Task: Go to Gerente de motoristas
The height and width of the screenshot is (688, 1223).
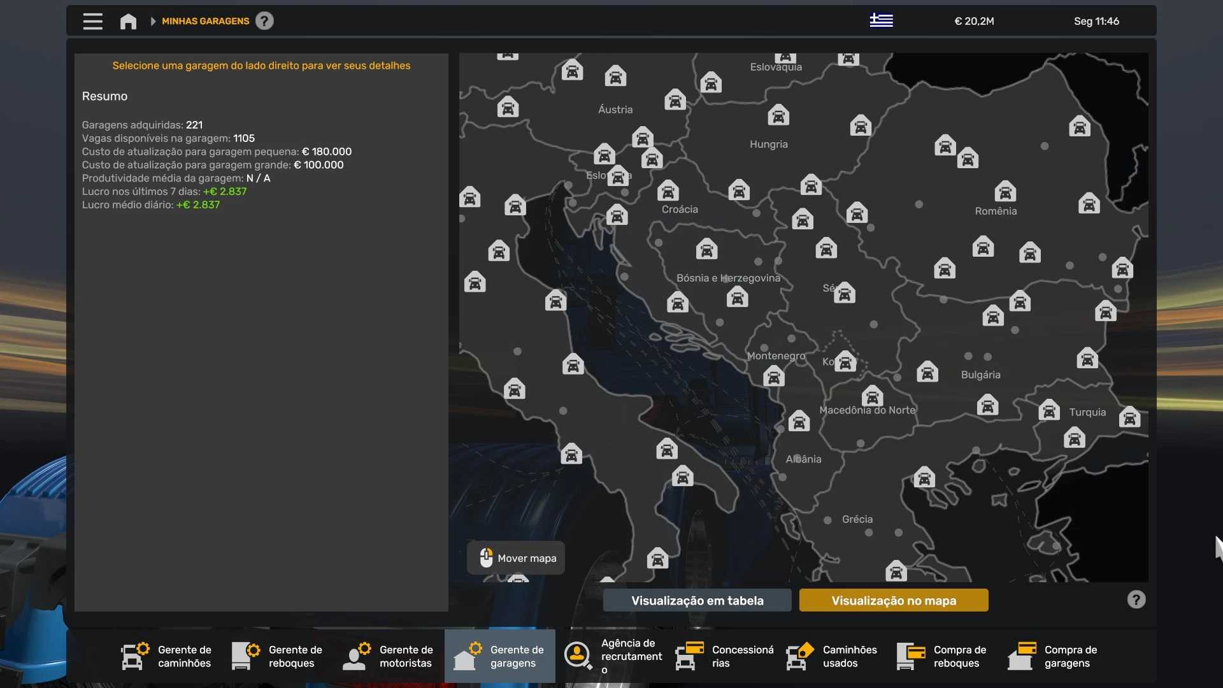Action: [389, 656]
